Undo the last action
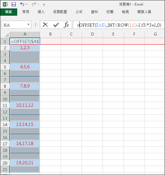Screen dimensions: 165x175 click(22, 4)
